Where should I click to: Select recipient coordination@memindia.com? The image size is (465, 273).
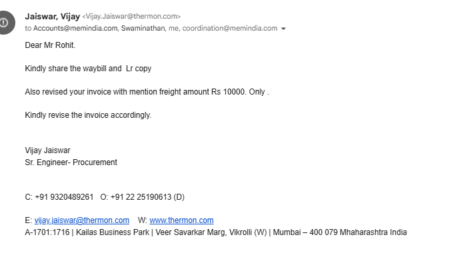pos(230,28)
